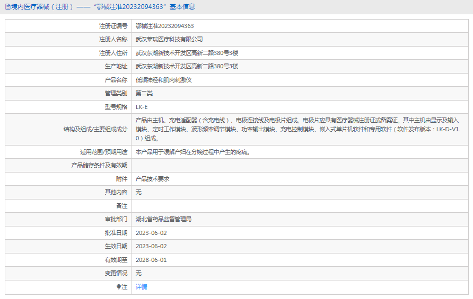Click the 产品技术要求 attachment value

[x=153, y=179]
